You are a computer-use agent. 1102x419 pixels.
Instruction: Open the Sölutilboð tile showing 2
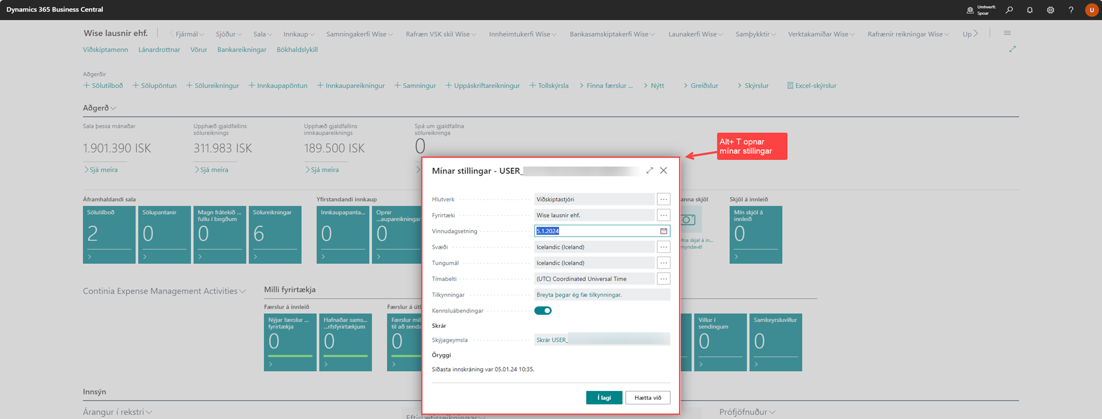coord(109,234)
